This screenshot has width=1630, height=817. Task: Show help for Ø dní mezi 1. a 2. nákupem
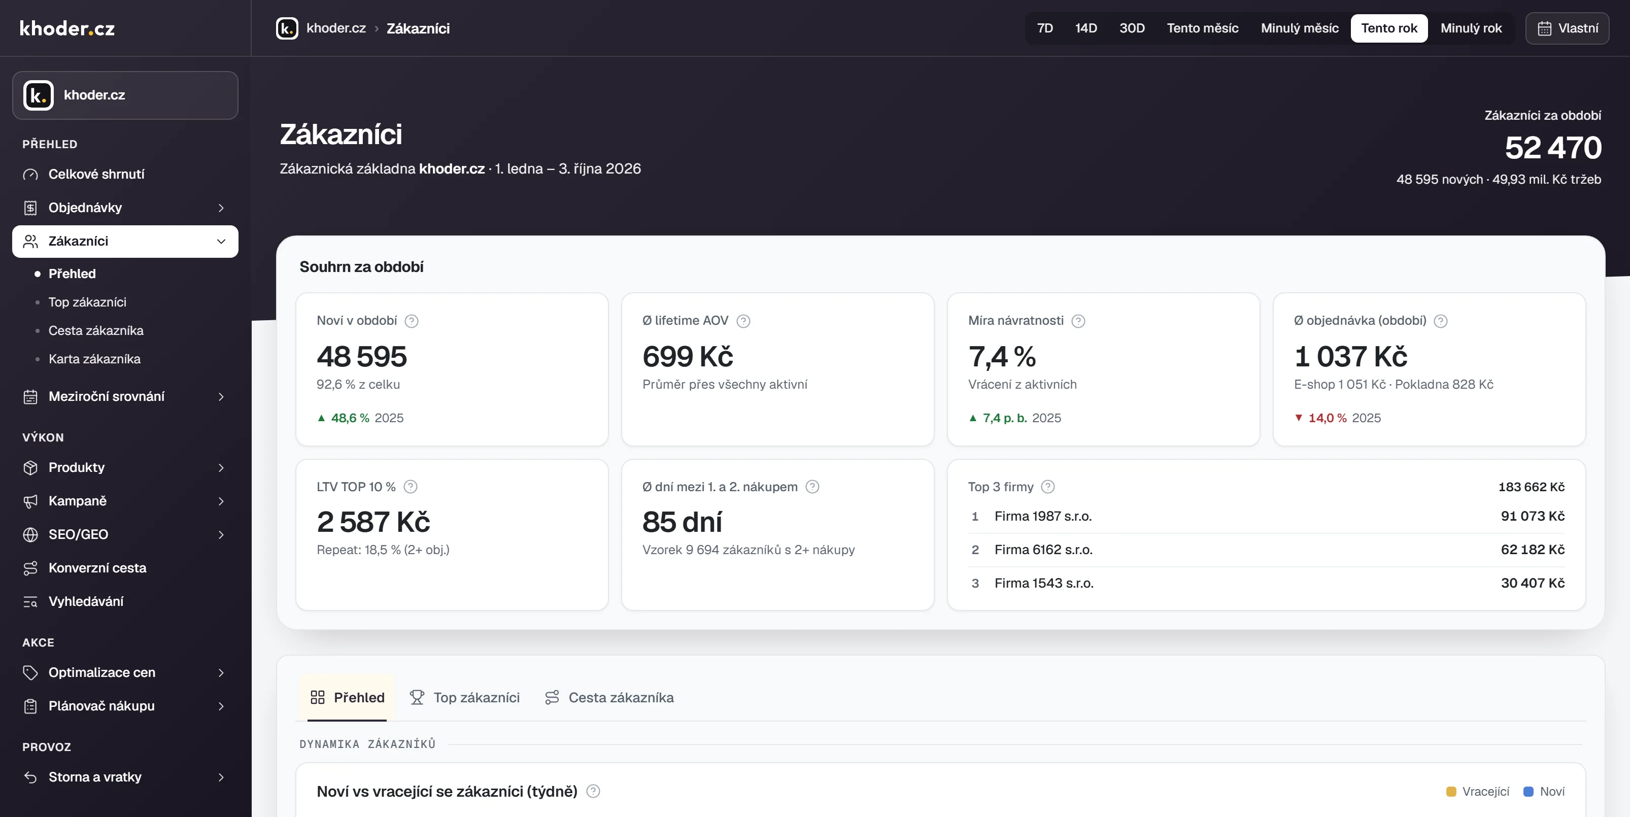point(812,487)
